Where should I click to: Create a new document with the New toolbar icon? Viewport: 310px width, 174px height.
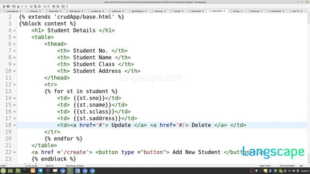tap(4, 6)
